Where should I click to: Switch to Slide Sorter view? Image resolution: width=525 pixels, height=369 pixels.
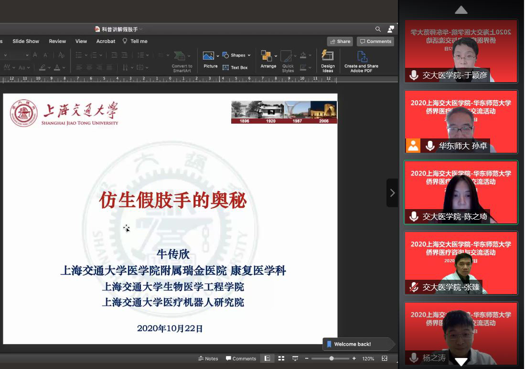coord(281,358)
